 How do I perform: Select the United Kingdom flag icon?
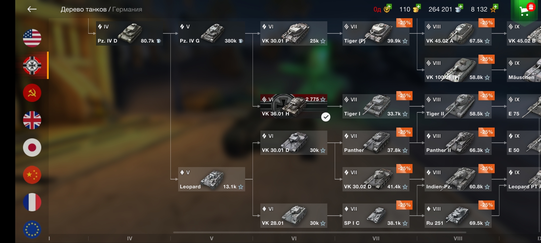coord(32,120)
